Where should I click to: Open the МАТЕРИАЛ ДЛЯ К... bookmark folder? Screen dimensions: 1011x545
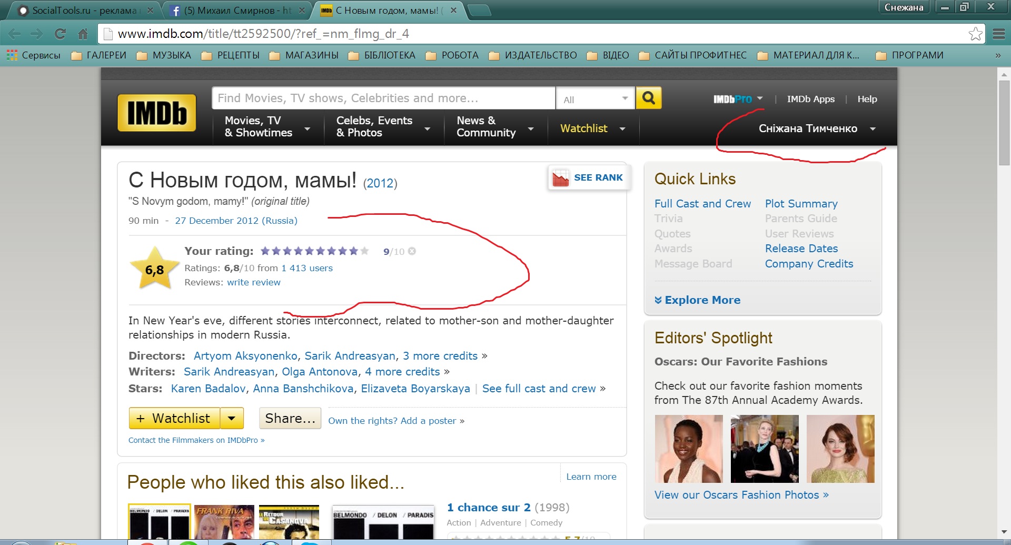[x=808, y=55]
